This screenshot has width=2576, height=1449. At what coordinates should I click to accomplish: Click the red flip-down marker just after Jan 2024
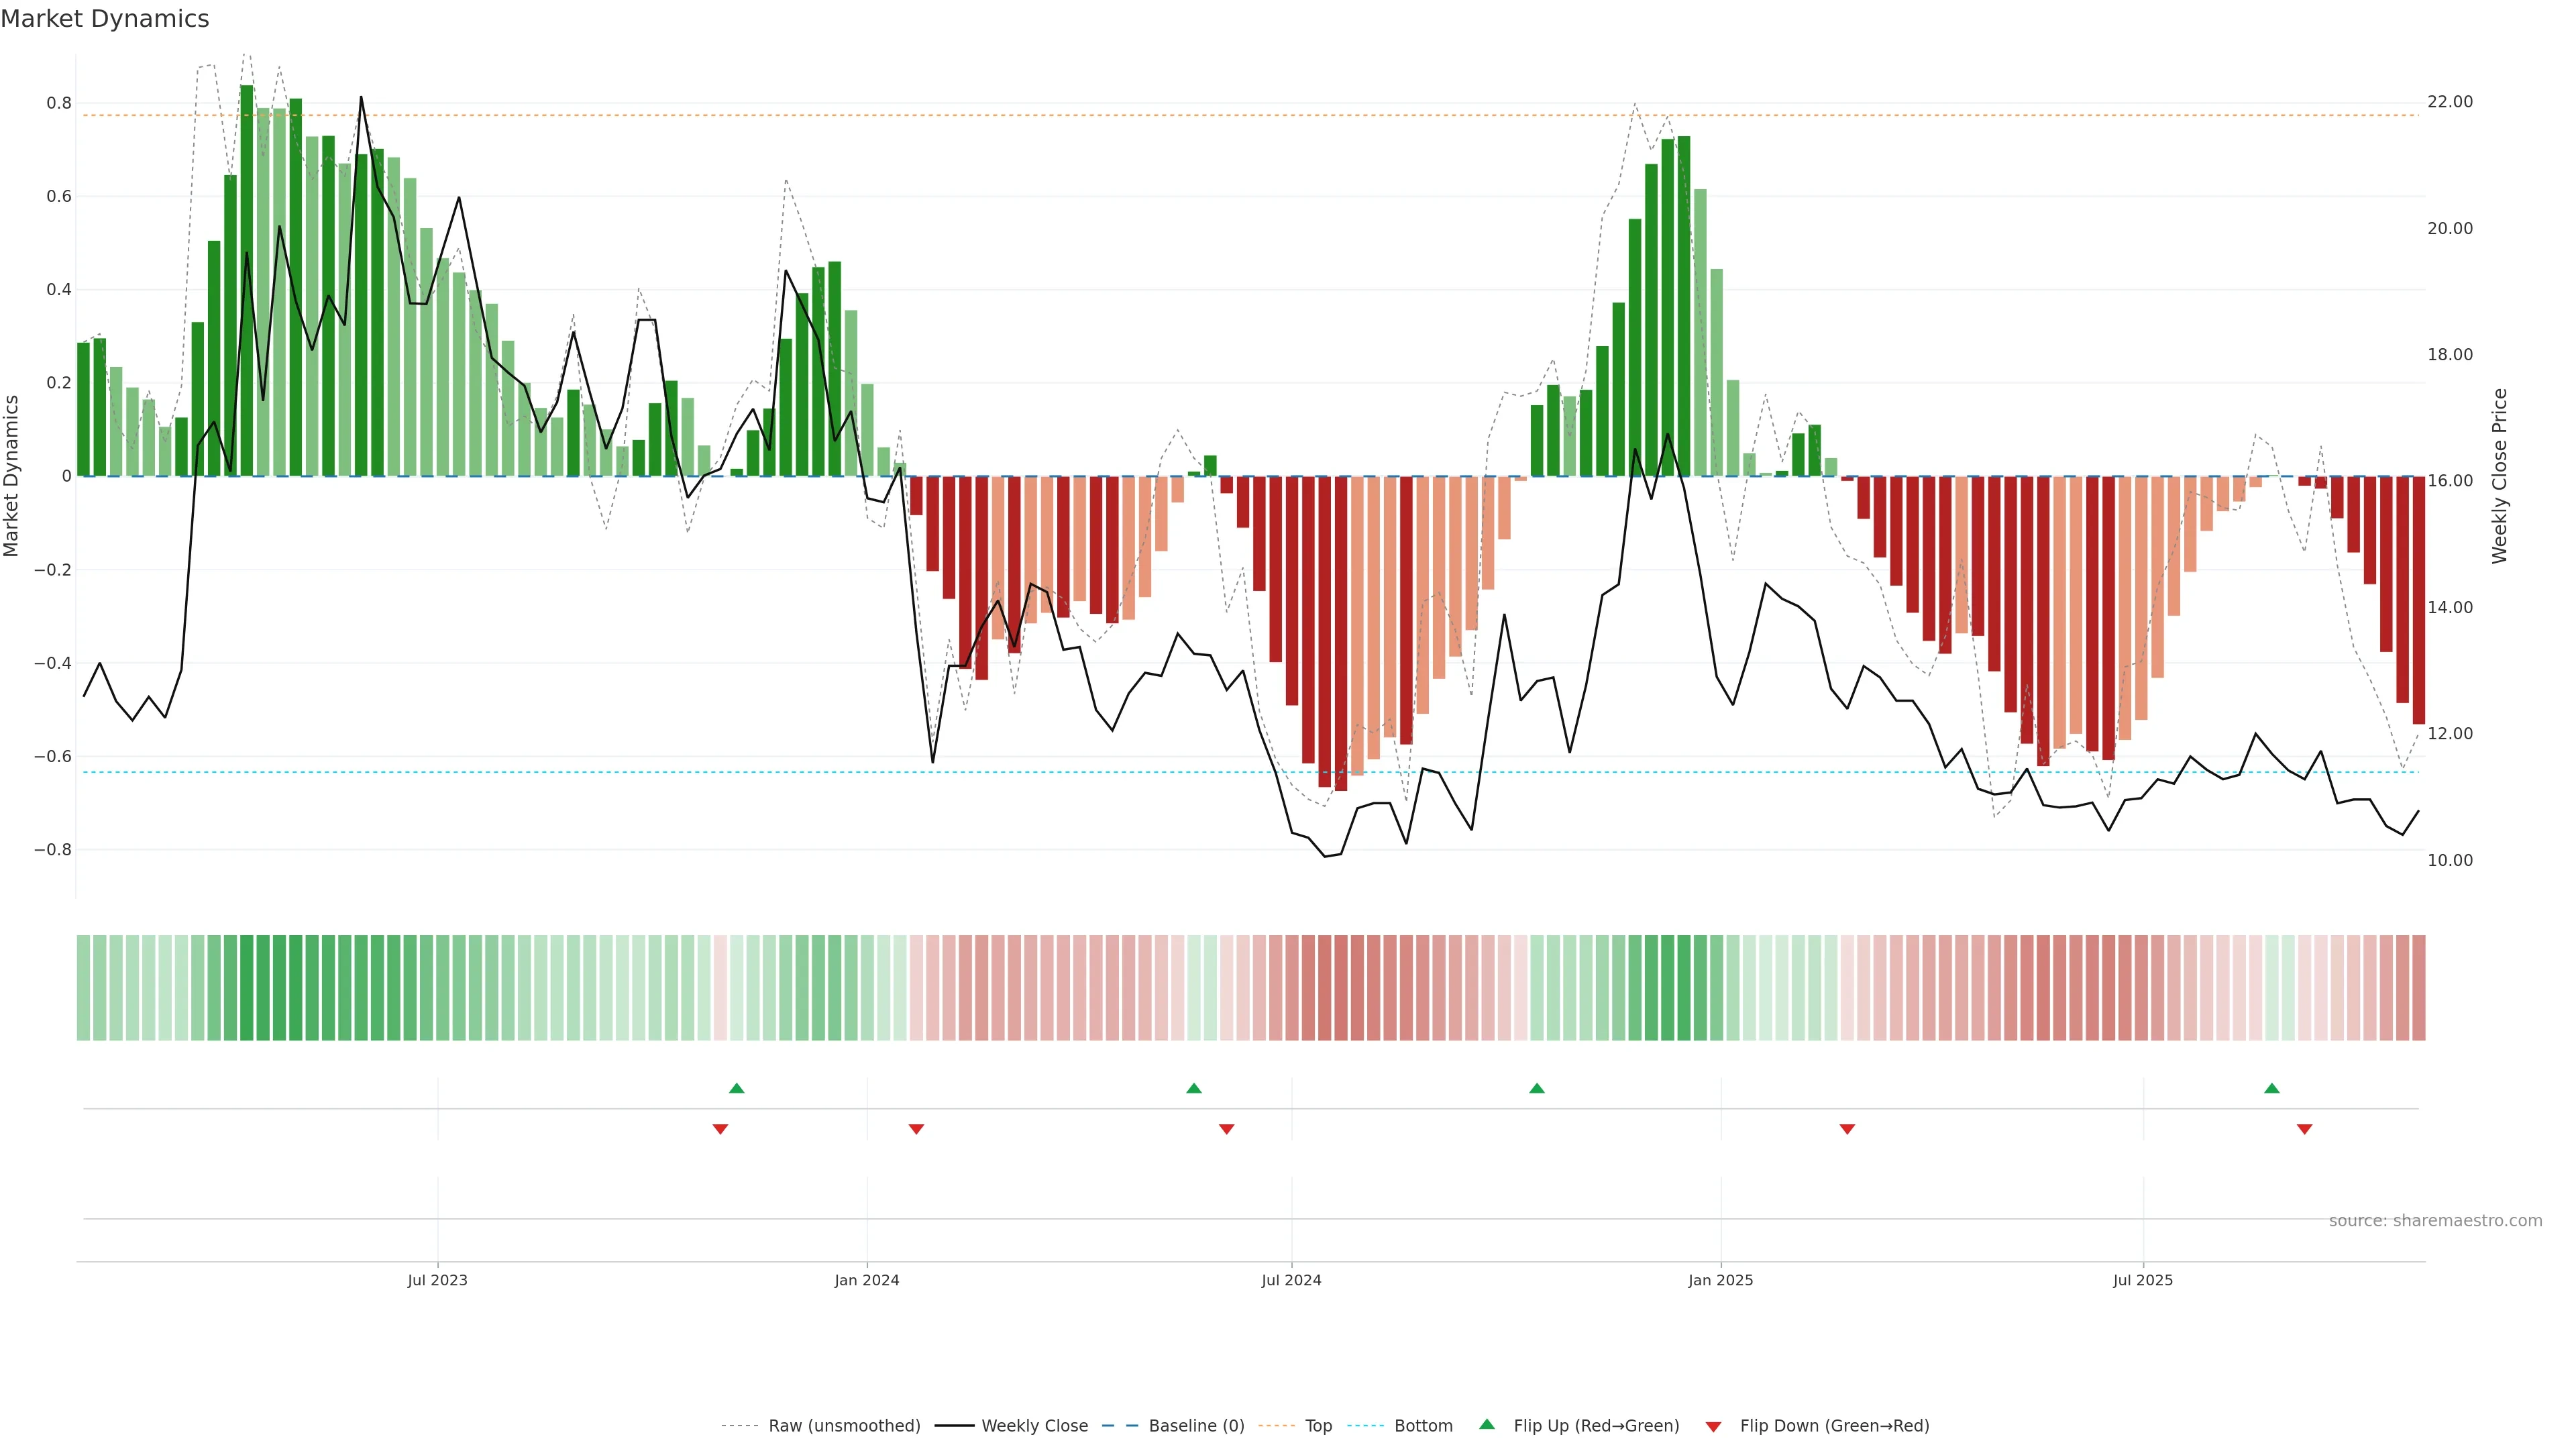(x=916, y=1129)
